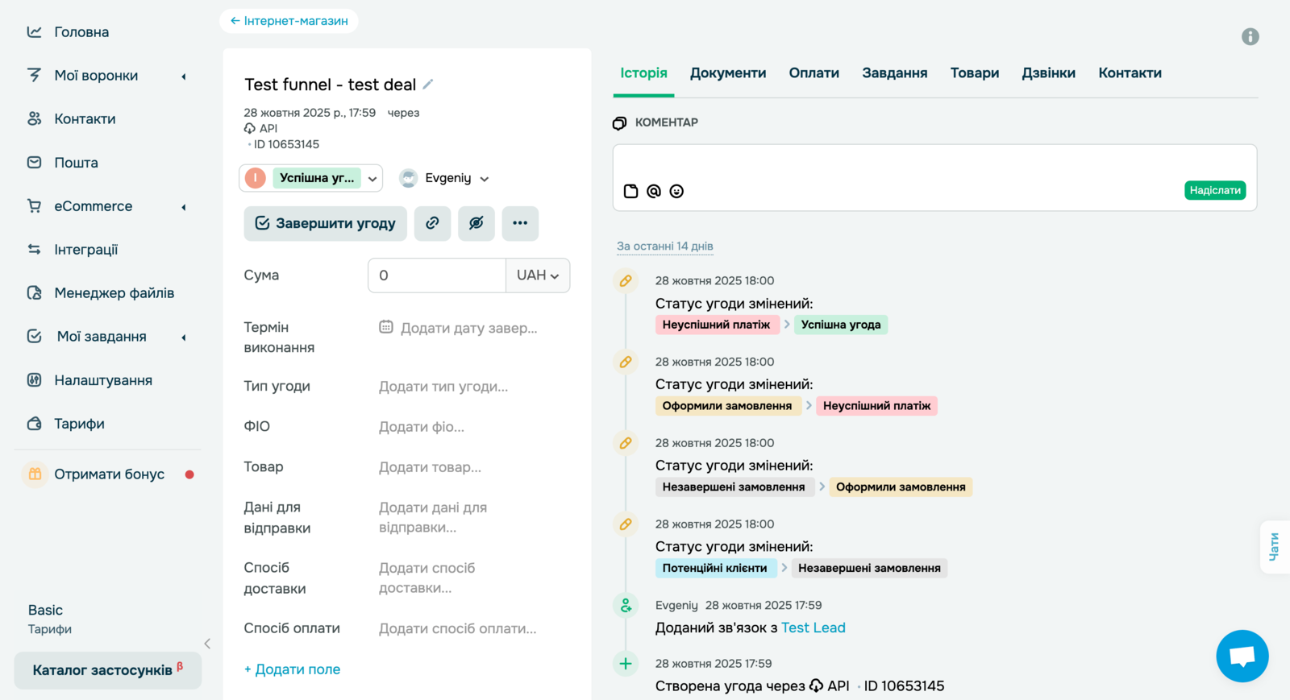This screenshot has height=700, width=1290.
Task: Switch to the Документи tab
Action: click(x=727, y=72)
